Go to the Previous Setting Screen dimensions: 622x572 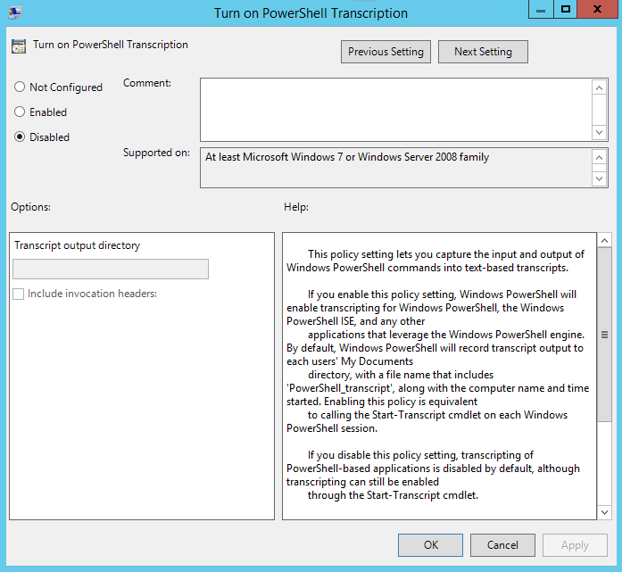point(386,52)
